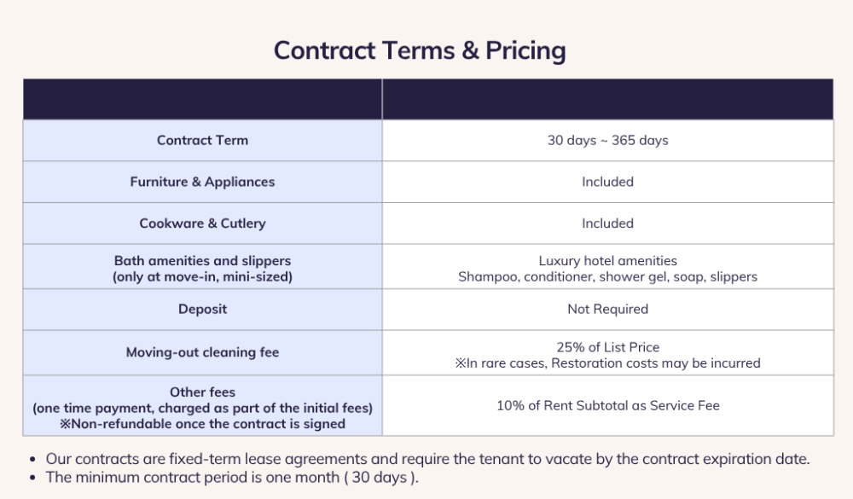
Task: Select the Cookware & Cutlery label
Action: pyautogui.click(x=202, y=223)
